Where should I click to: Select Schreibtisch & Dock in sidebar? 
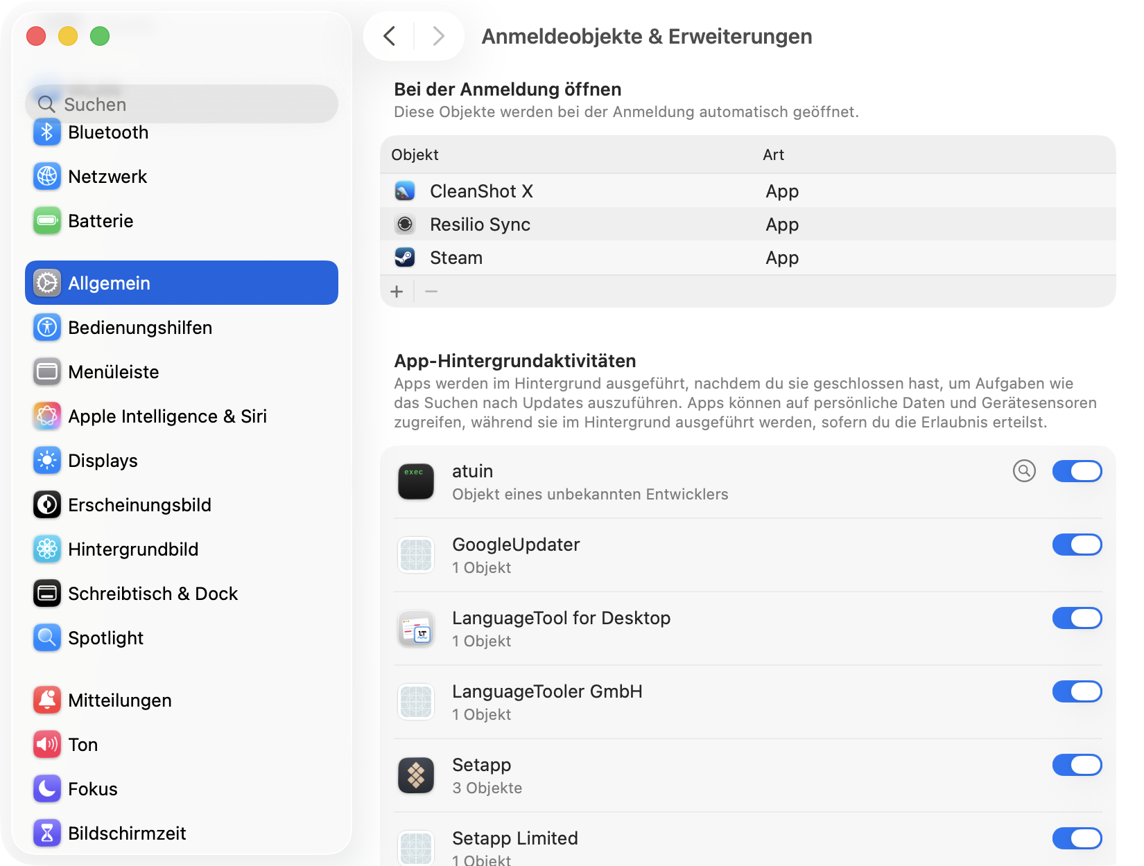(153, 594)
